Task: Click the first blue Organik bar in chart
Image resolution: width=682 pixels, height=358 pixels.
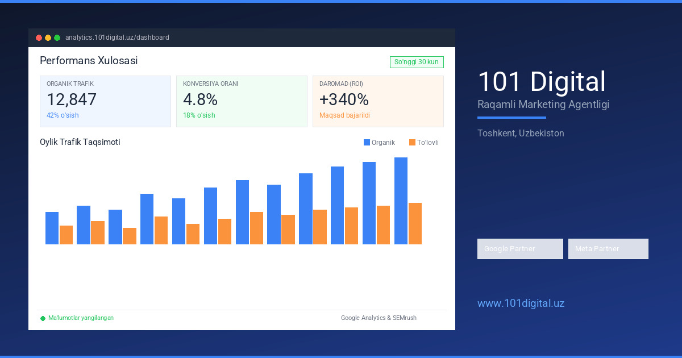Action: [52, 228]
